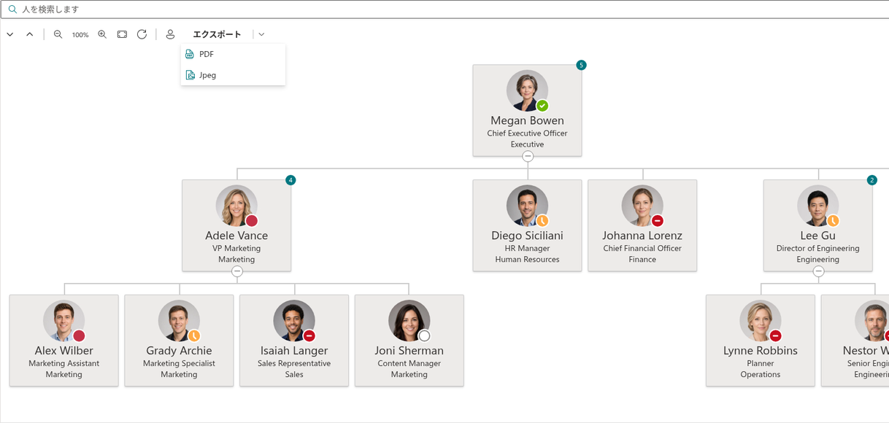Zoom out the org chart
This screenshot has width=889, height=423.
pos(58,34)
